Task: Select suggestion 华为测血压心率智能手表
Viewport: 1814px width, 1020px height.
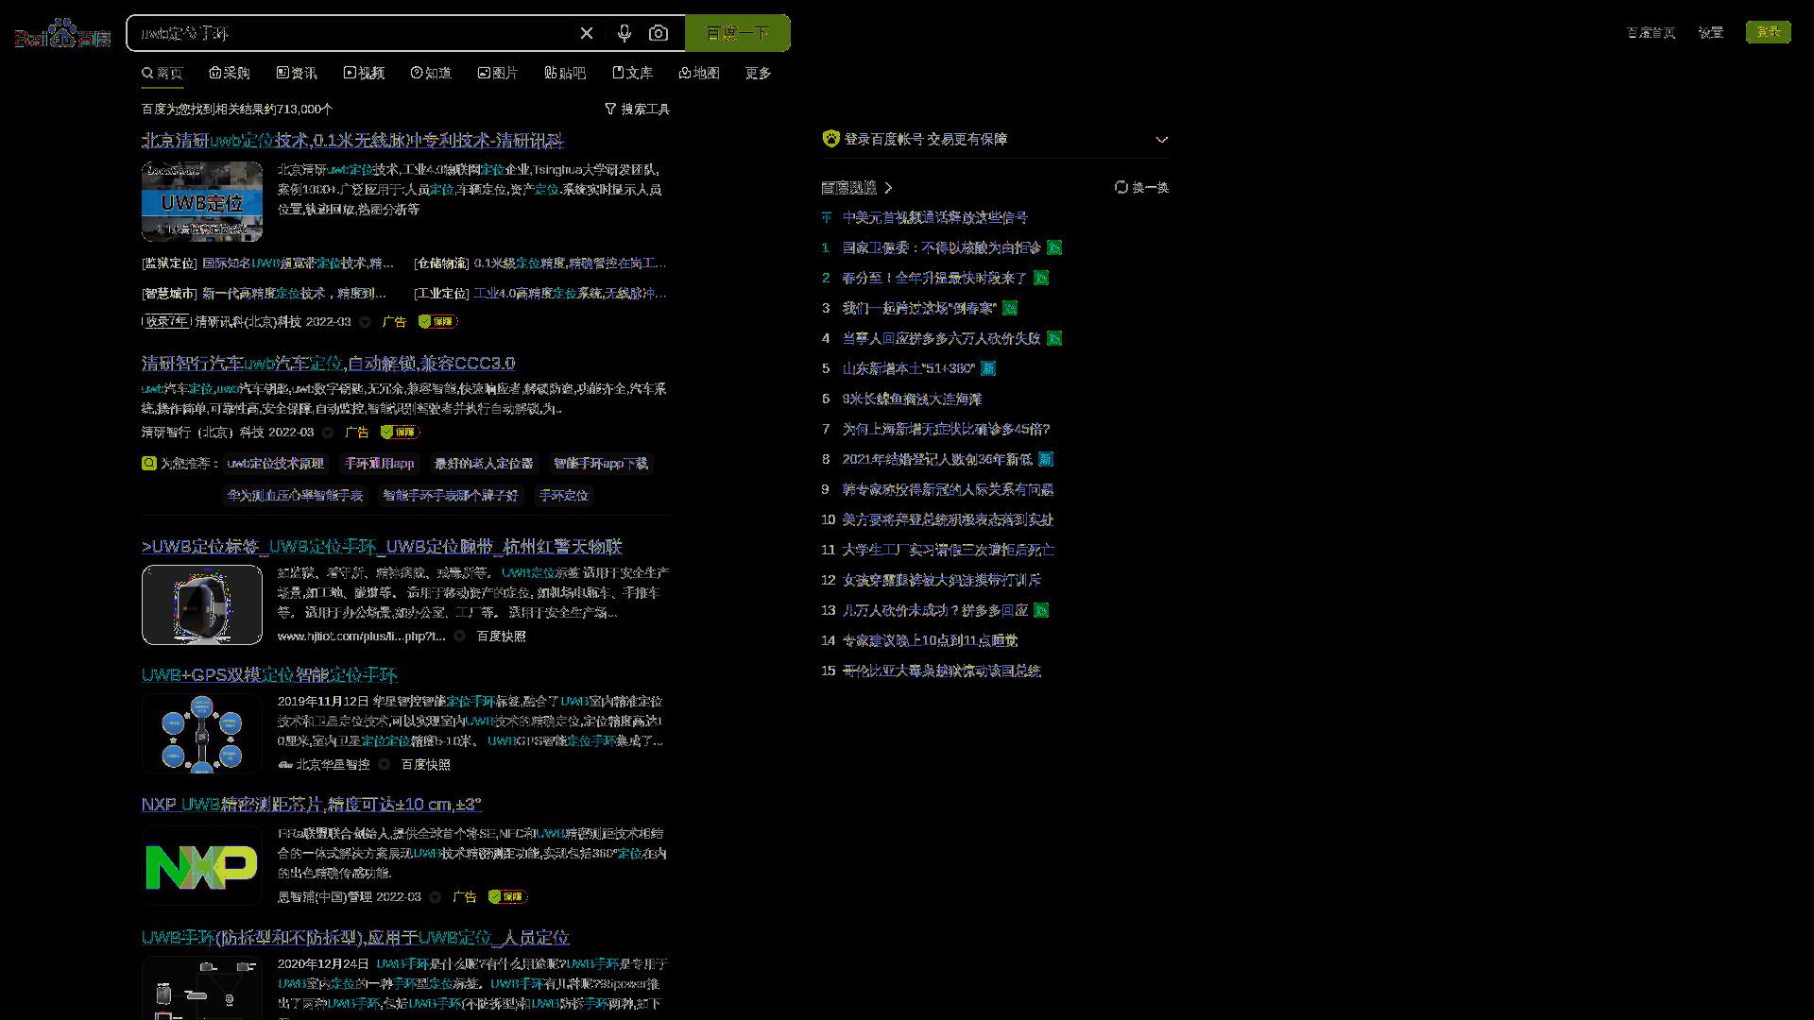Action: click(295, 496)
